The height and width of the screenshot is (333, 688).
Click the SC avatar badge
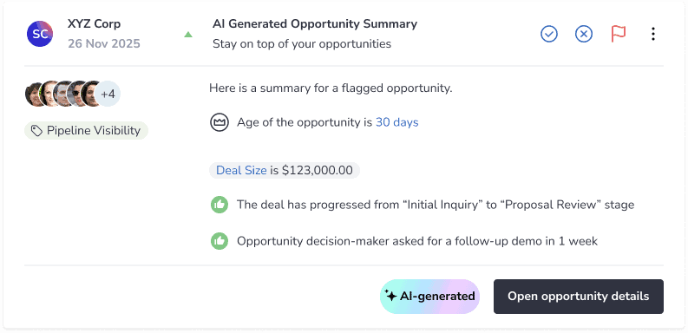tap(40, 34)
